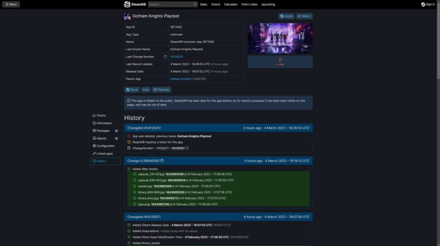Click the Patches button
Screen dimensions: 440x246
(x=161, y=90)
